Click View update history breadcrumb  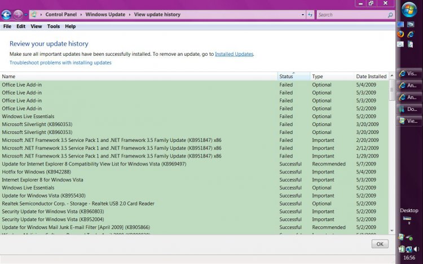tap(157, 15)
